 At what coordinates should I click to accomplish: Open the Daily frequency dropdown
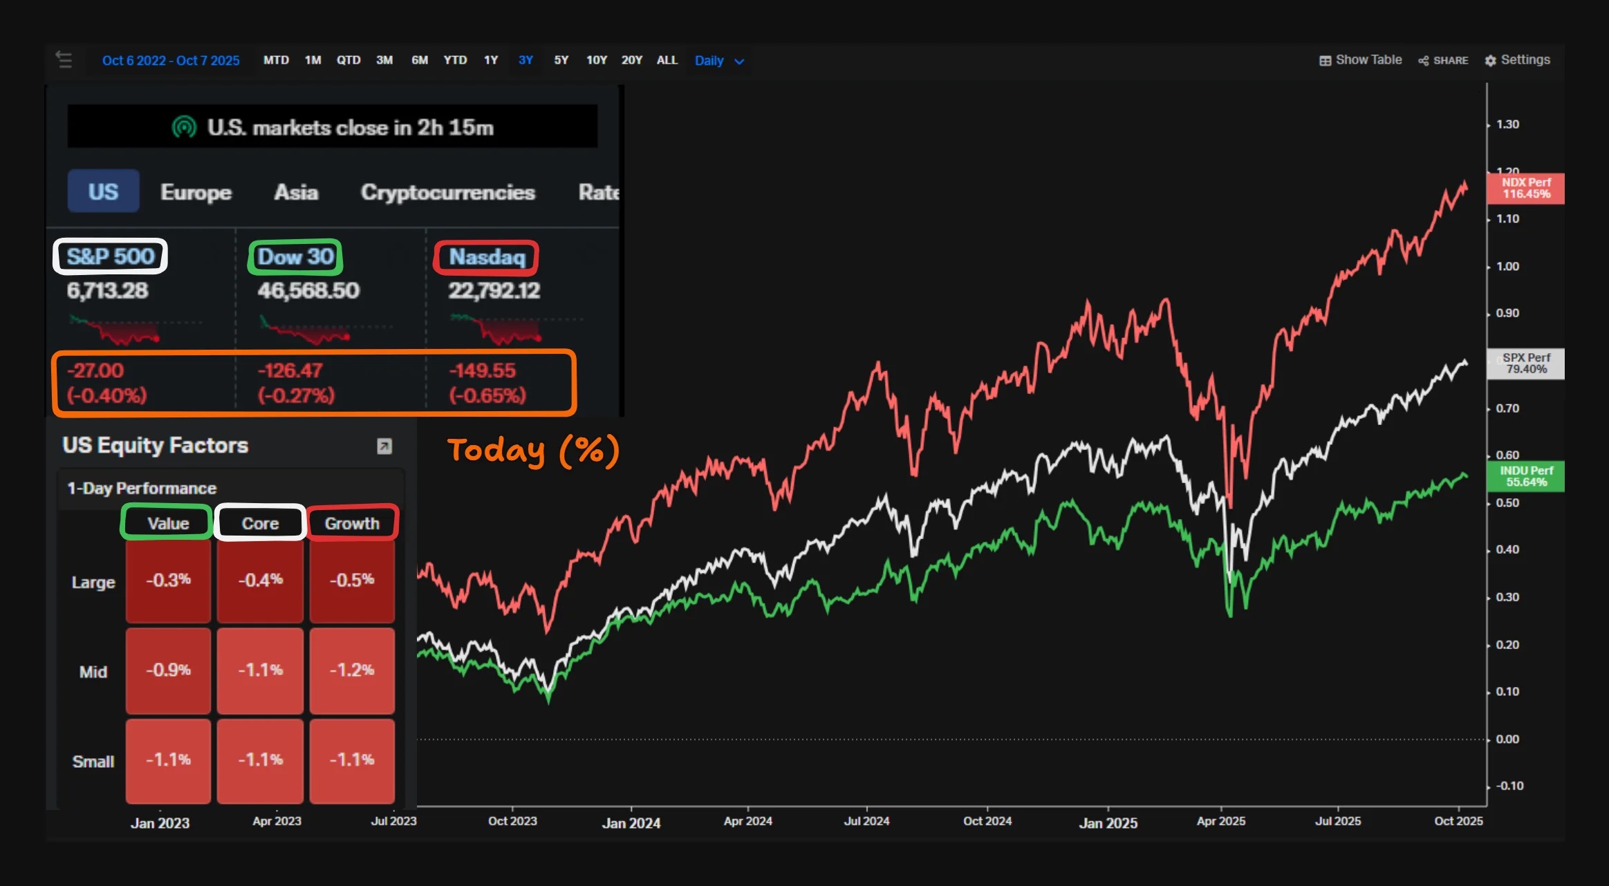coord(719,61)
